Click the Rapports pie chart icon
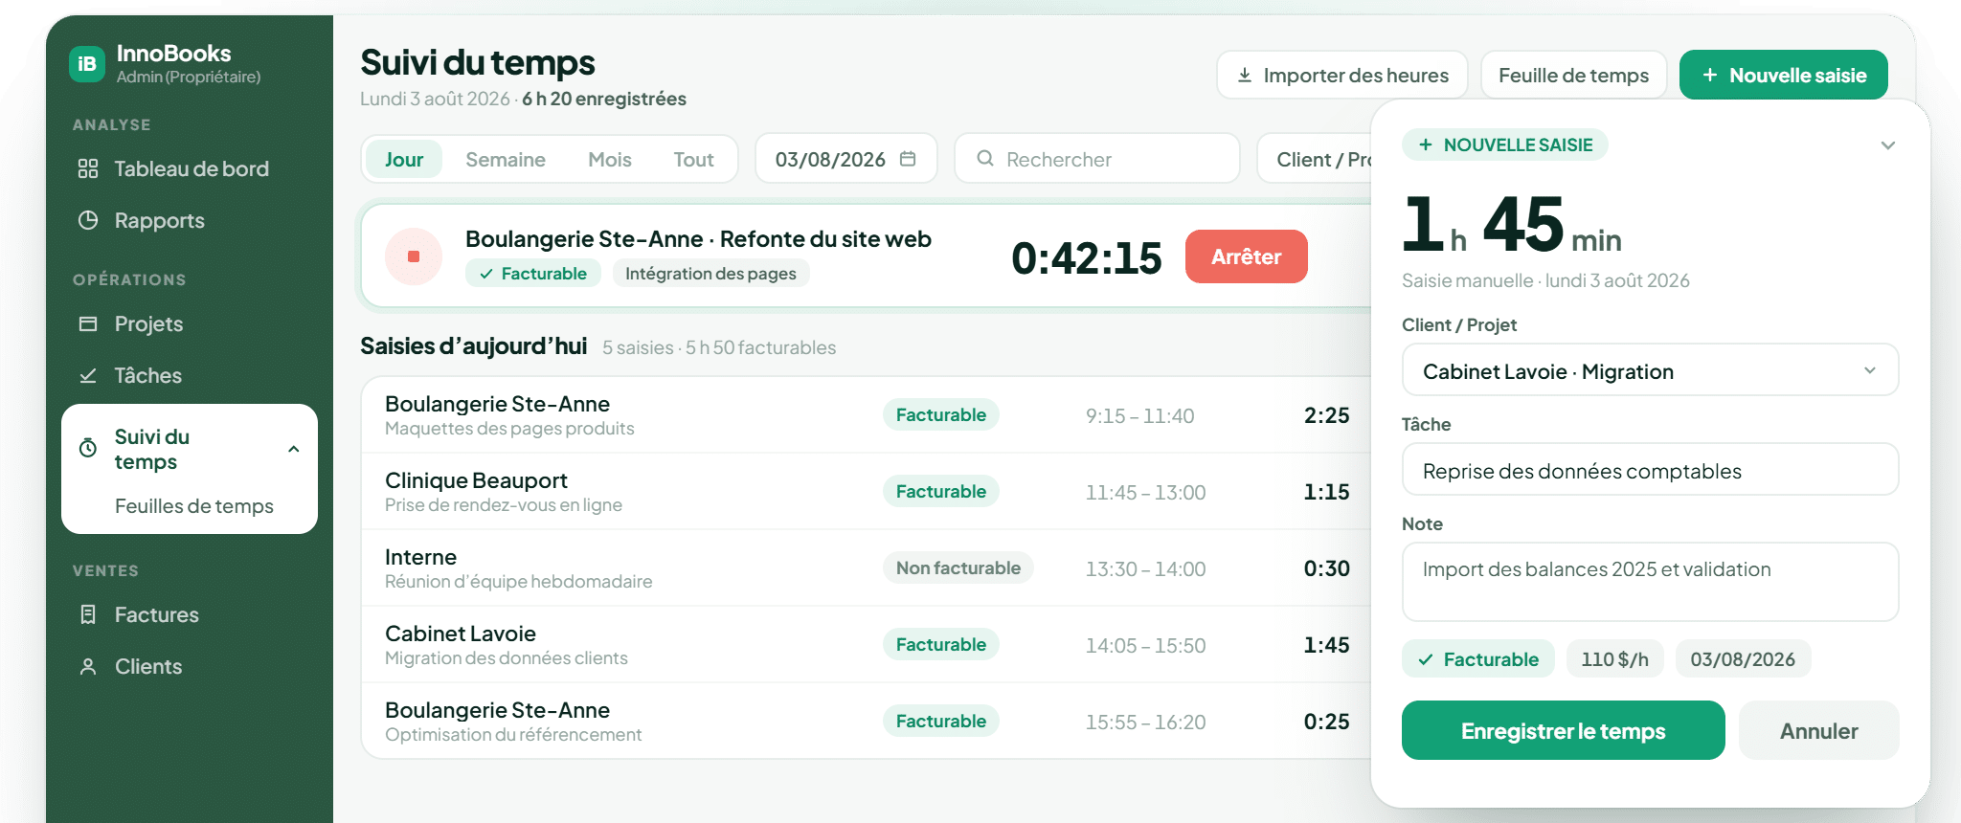Image resolution: width=1961 pixels, height=823 pixels. coord(88,220)
